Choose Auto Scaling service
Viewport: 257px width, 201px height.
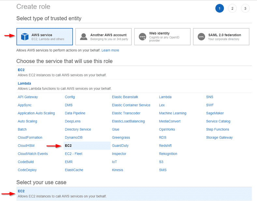point(27,121)
